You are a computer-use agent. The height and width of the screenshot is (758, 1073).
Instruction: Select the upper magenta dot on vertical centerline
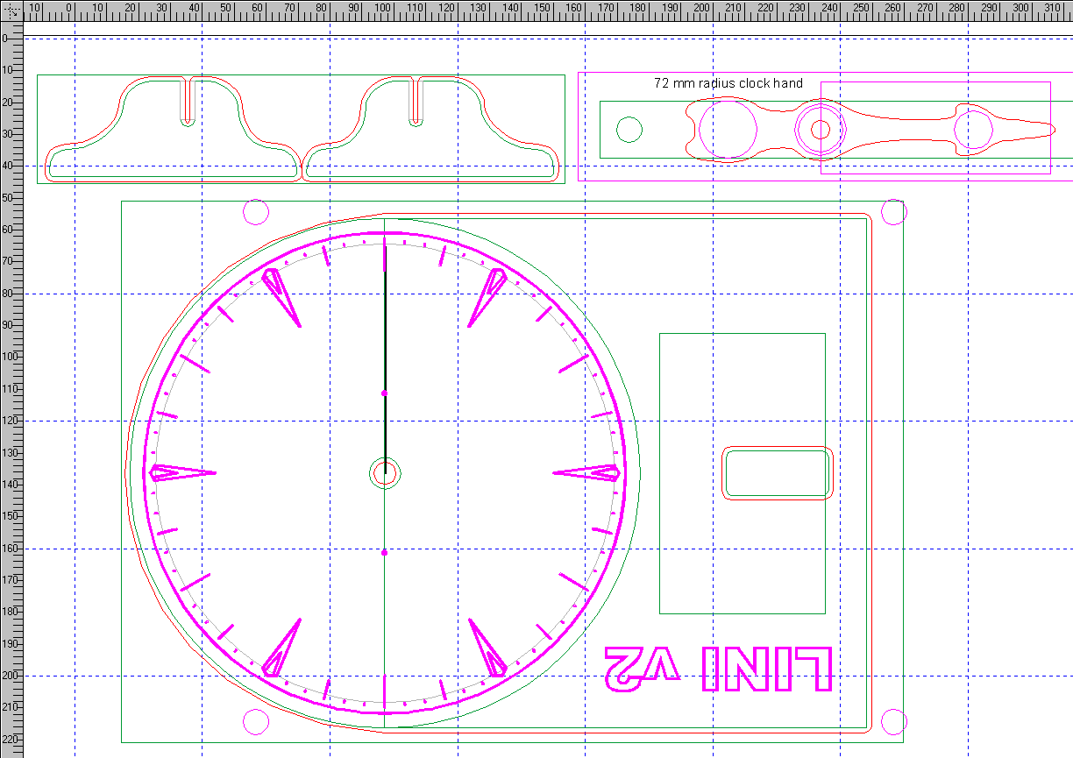click(x=385, y=393)
